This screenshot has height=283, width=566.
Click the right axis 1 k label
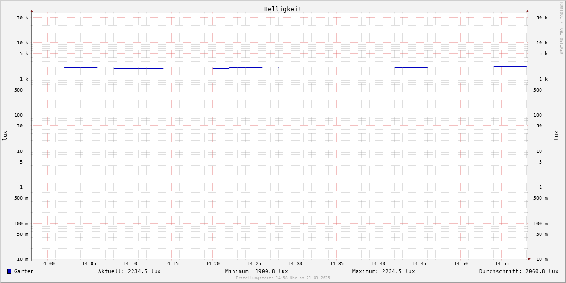[x=543, y=79]
